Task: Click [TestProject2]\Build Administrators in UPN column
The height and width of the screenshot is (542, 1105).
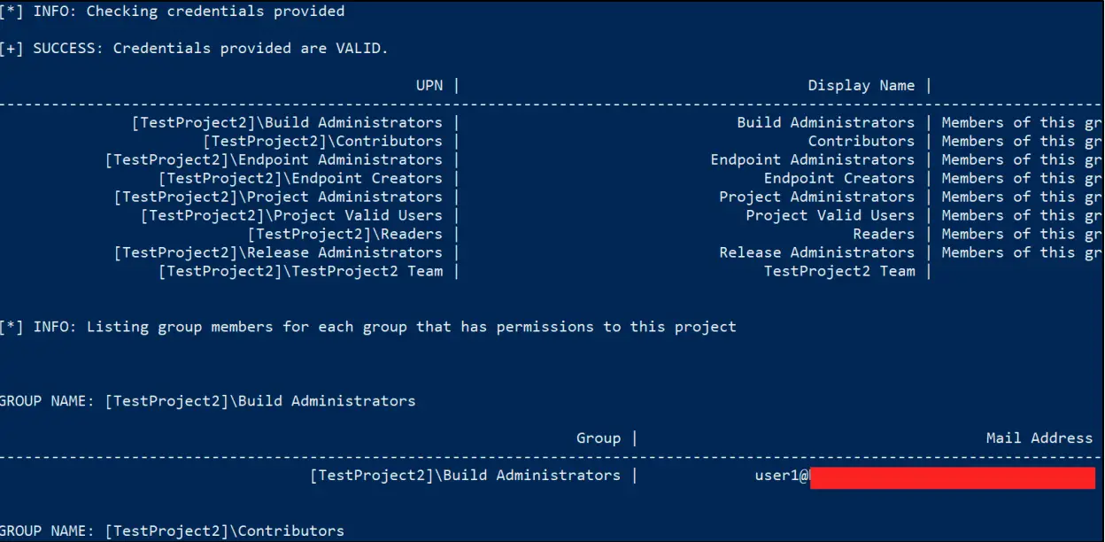Action: tap(288, 122)
